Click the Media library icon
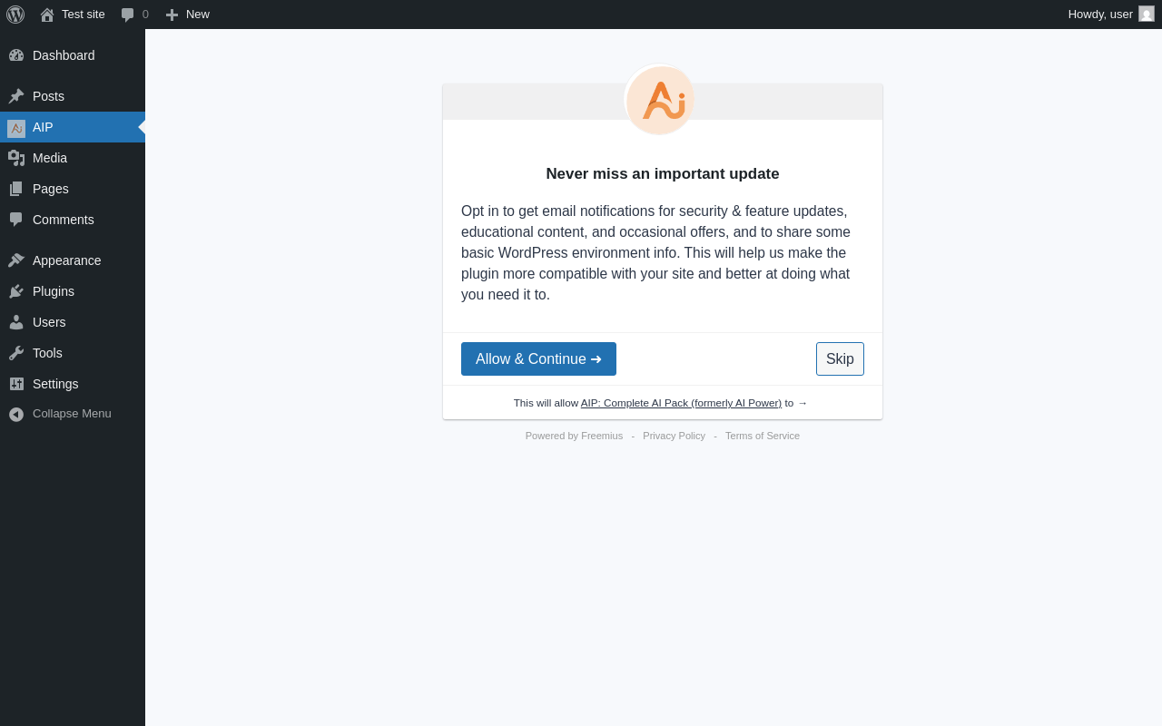Screen dimensions: 1162x726 (16, 158)
